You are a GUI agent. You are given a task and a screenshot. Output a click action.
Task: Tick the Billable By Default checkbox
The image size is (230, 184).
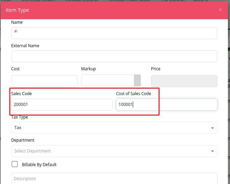pos(15,164)
